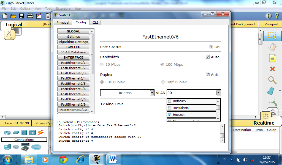
Task: Choose the Select tool in right toolbar
Action: tap(272, 36)
